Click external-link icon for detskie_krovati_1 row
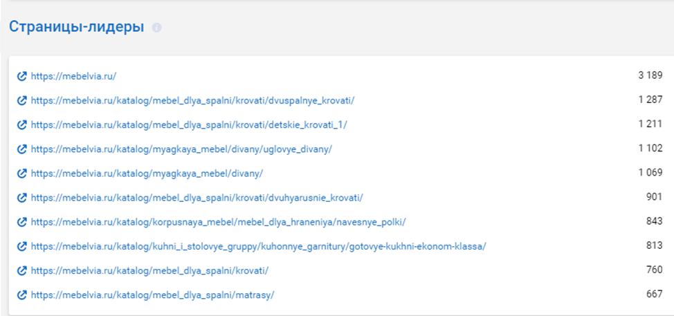Screen dimensions: 674x316 point(21,125)
